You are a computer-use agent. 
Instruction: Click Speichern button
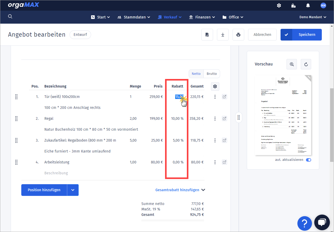[x=301, y=35]
